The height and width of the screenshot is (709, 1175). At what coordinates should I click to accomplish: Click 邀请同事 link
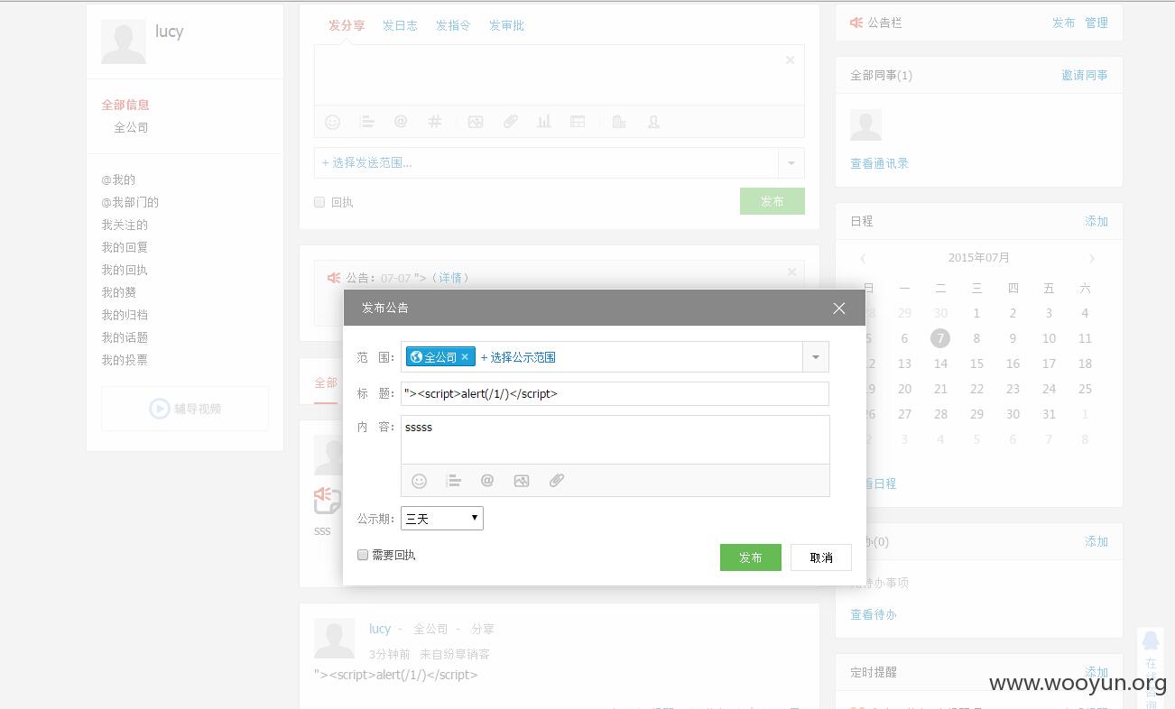pos(1085,75)
